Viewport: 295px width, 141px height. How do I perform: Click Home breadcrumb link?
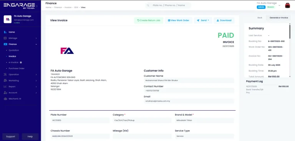pyautogui.click(x=48, y=8)
